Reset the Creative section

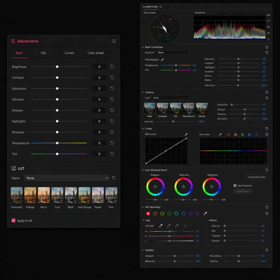tap(267, 92)
